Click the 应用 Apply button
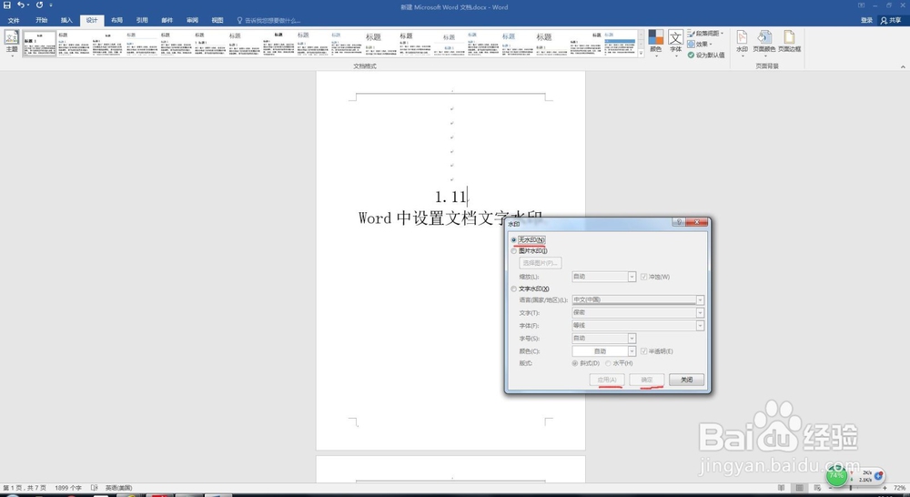Viewport: 910px width, 497px height. [607, 380]
